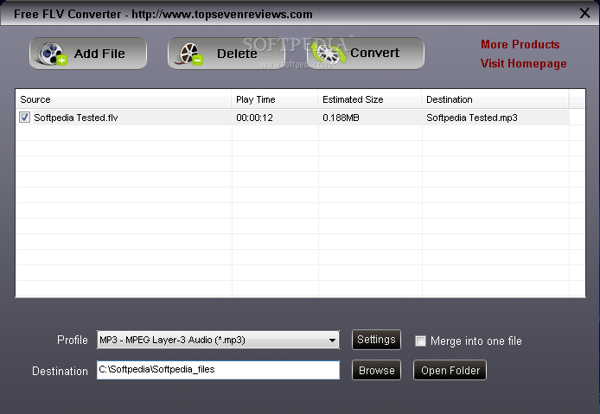
Task: Close the Free FLV Converter window
Action: point(584,13)
